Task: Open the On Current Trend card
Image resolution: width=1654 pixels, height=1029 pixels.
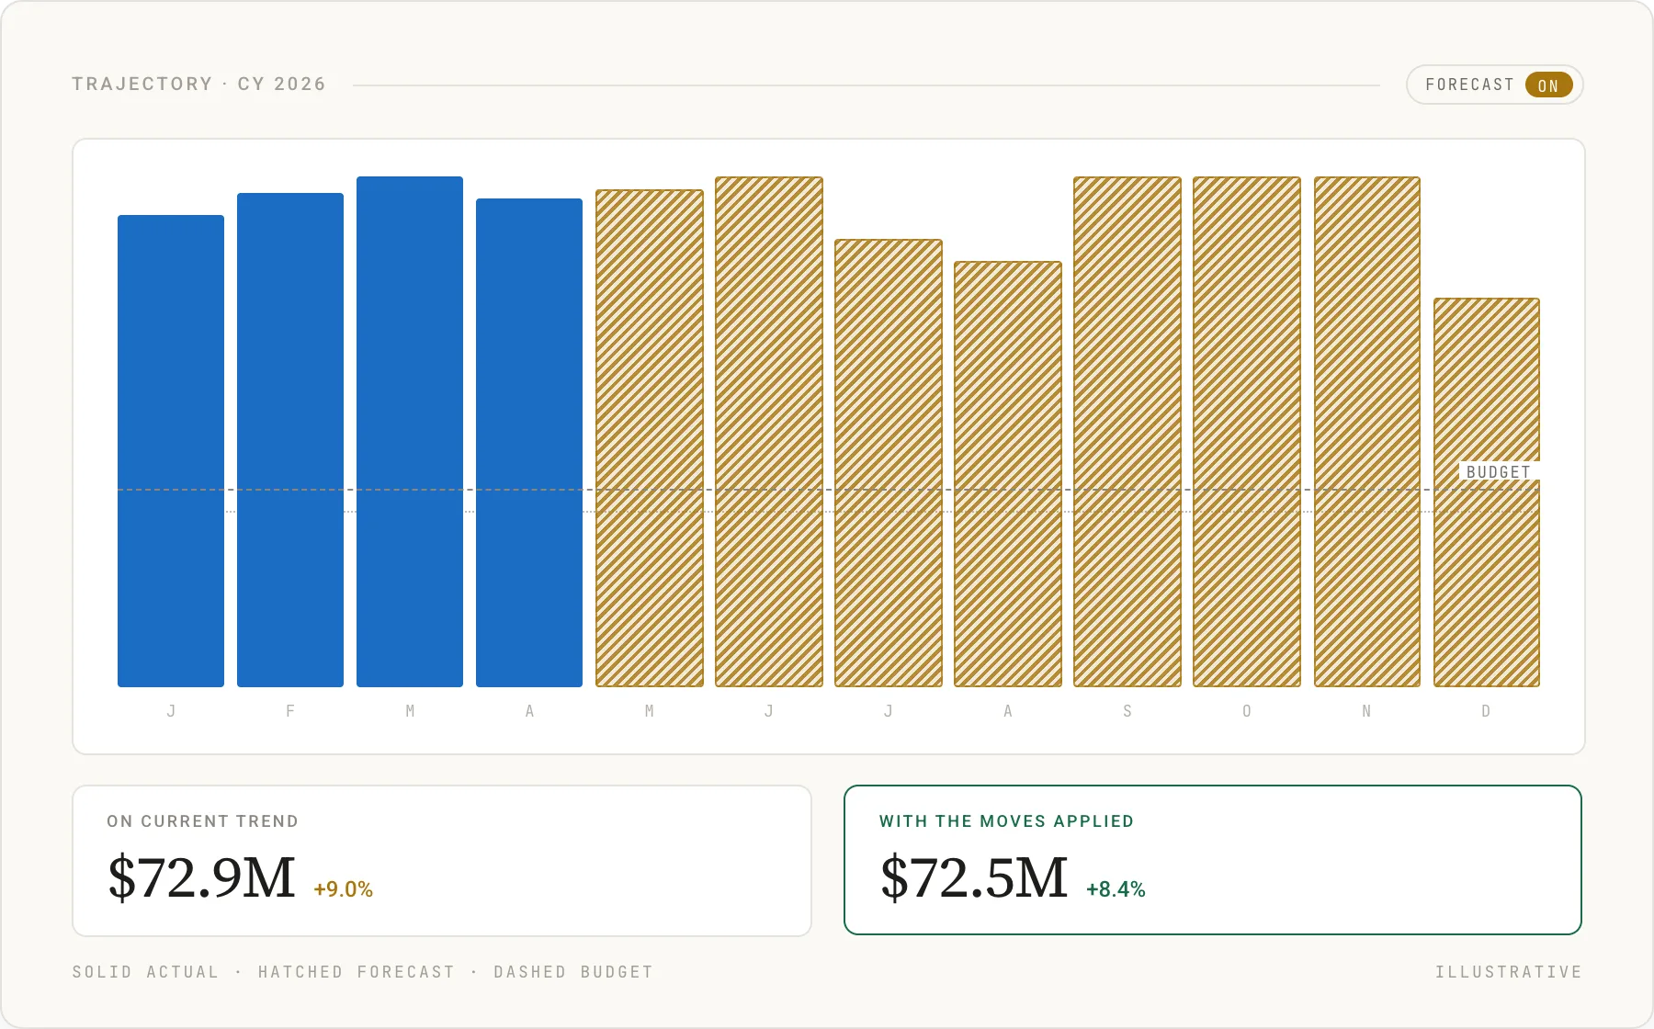Action: (x=442, y=861)
